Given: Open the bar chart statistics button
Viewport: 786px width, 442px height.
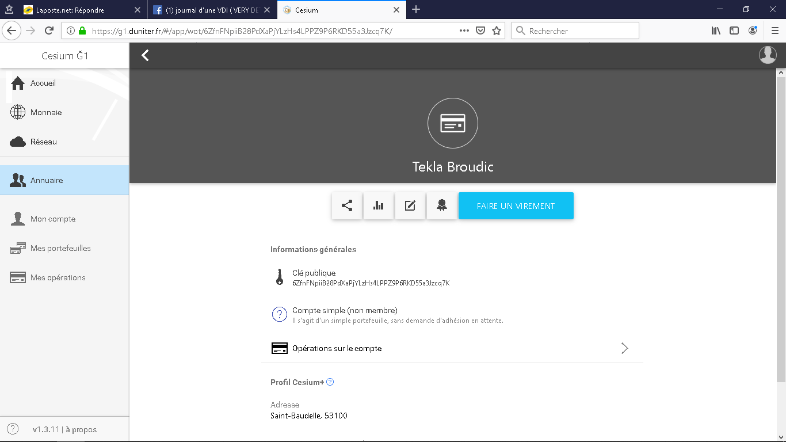Looking at the screenshot, I should pos(379,206).
